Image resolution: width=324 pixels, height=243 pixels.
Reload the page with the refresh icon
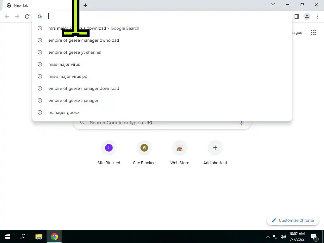27,16
